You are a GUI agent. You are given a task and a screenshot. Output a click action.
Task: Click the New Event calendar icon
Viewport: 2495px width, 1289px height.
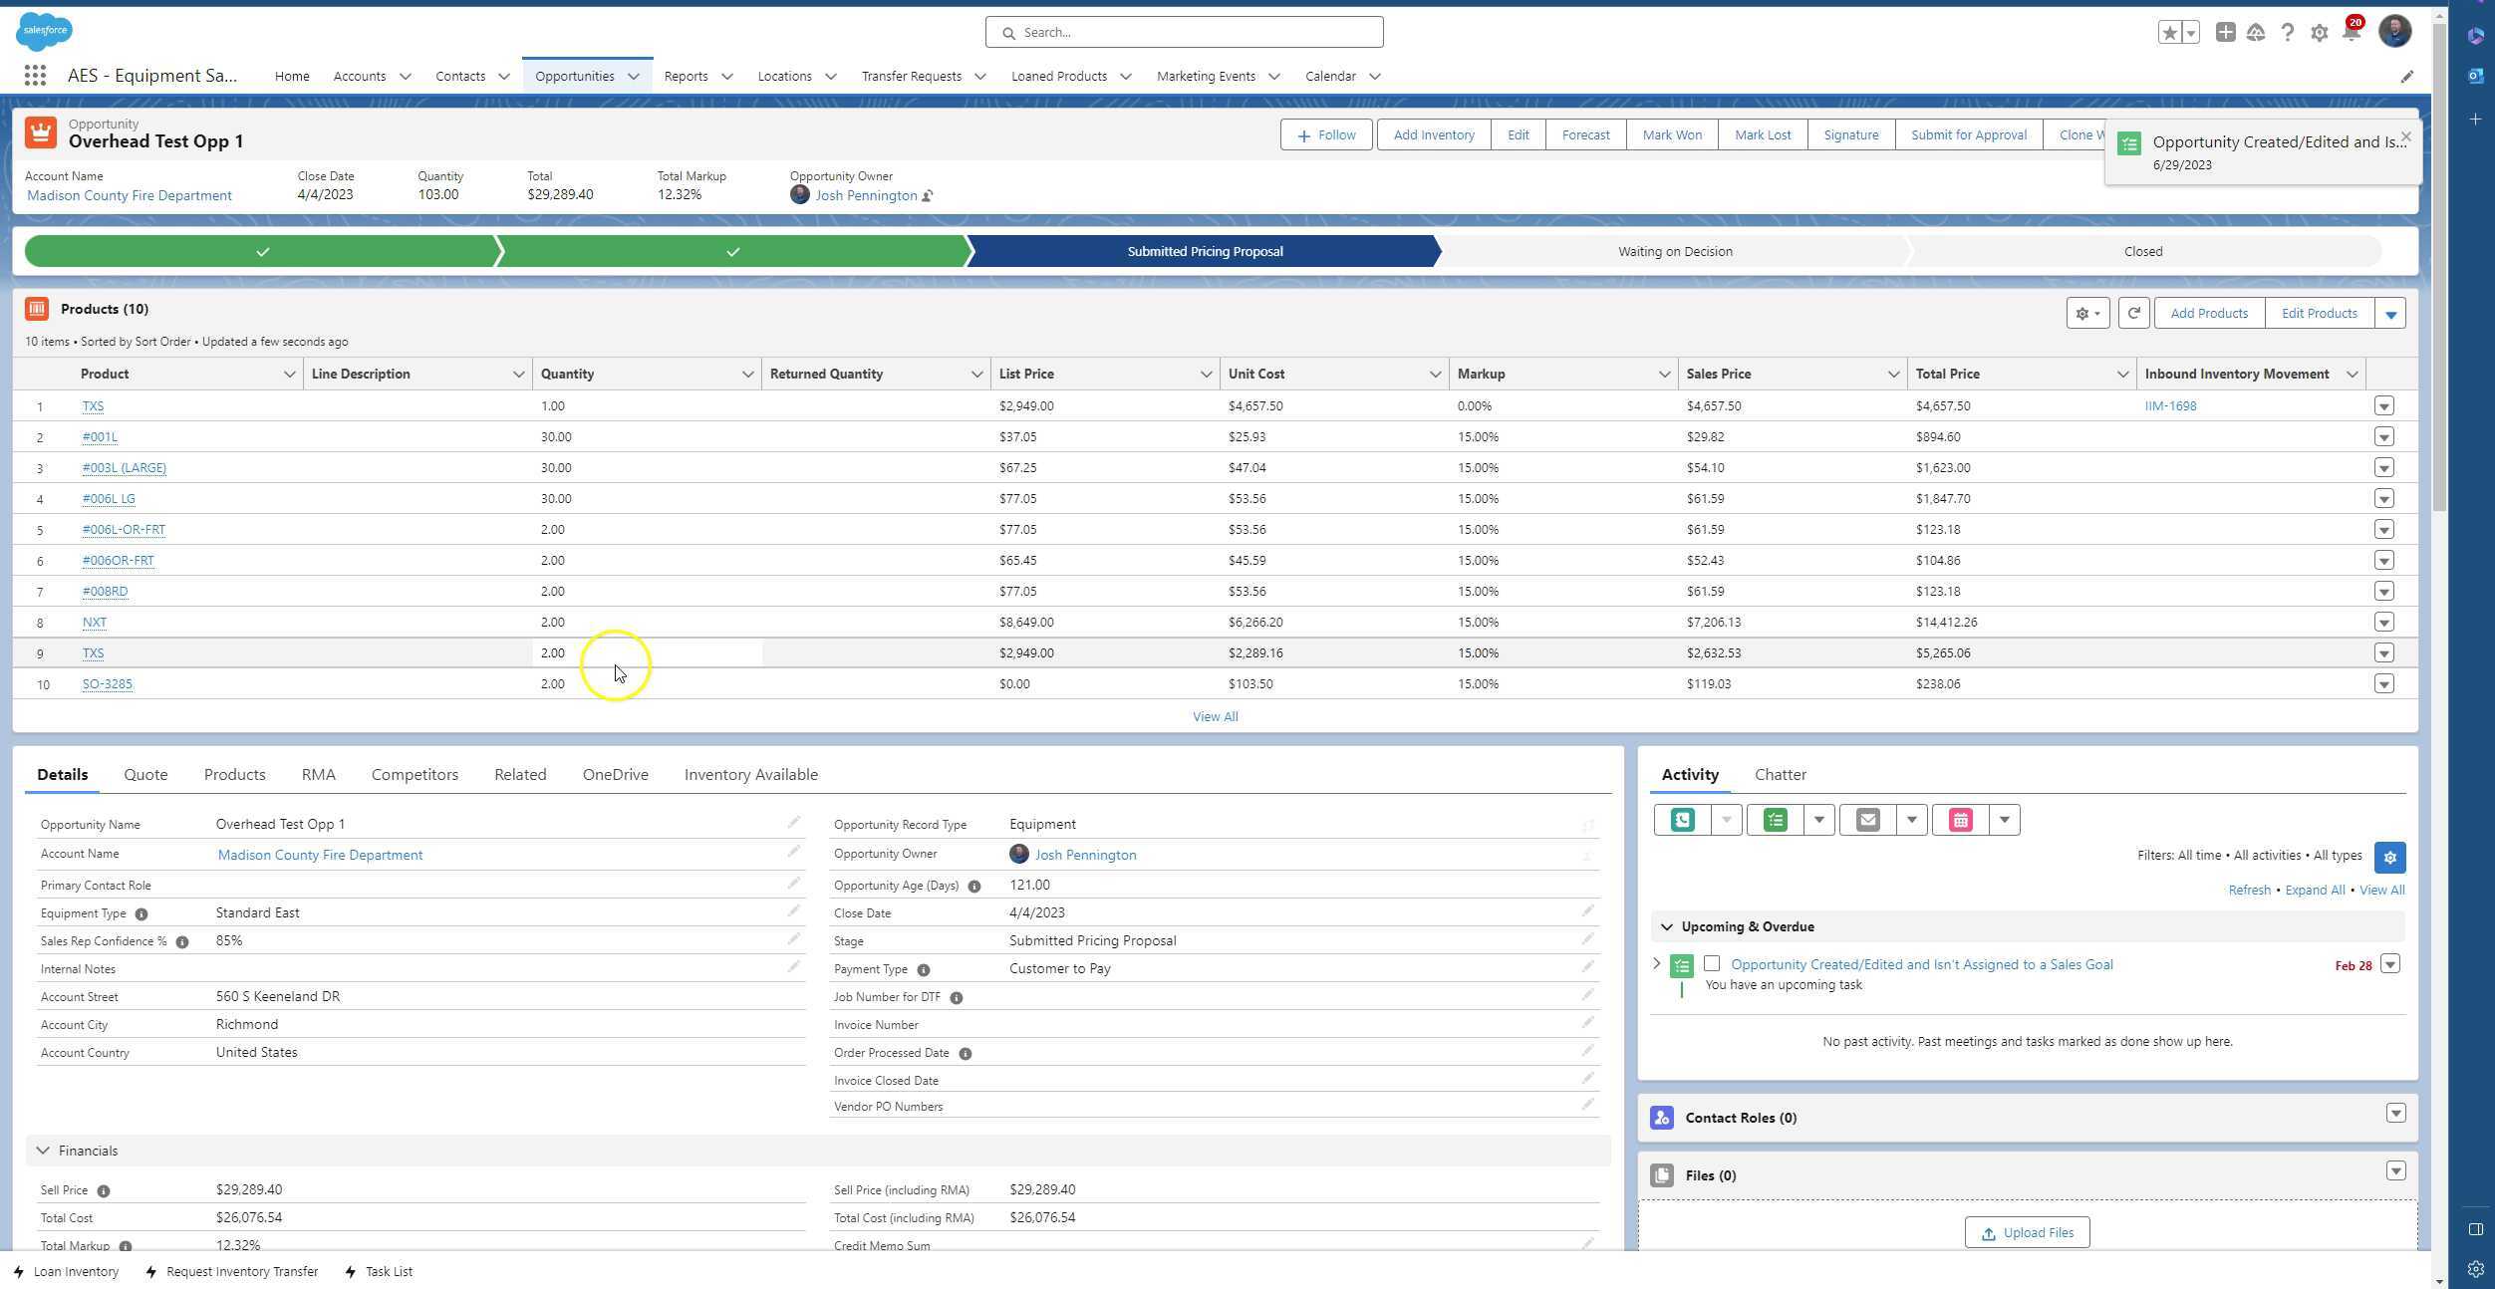pos(1960,820)
